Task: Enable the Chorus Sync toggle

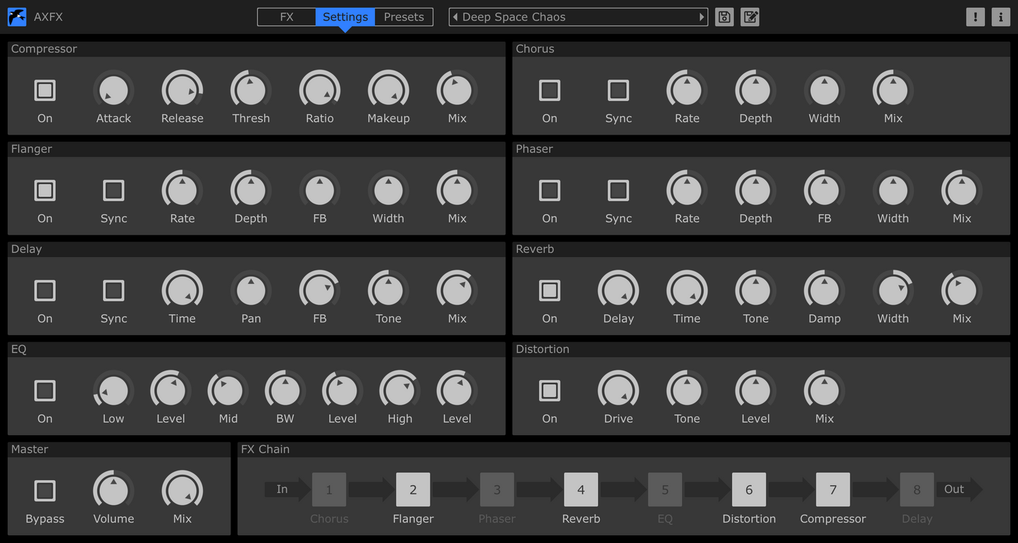Action: tap(619, 90)
